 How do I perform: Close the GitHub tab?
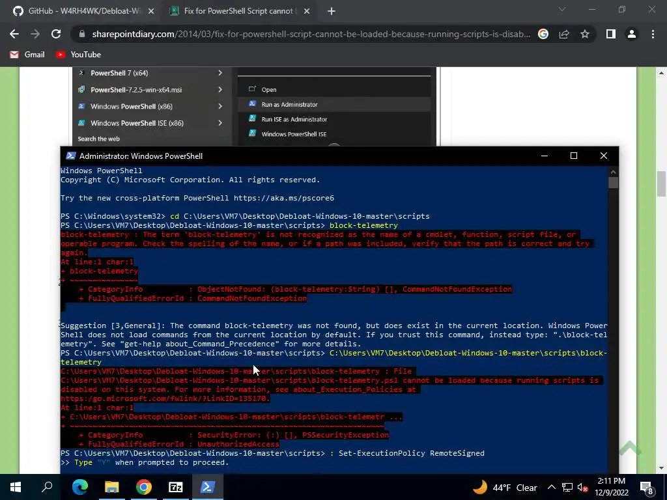[x=151, y=12]
